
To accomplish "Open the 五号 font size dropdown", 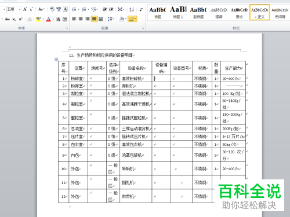I will click(x=20, y=9).
